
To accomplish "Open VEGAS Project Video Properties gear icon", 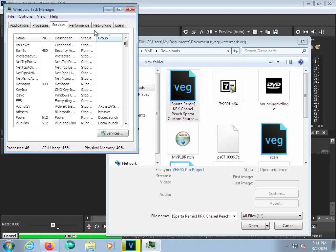I will point(186,32).
